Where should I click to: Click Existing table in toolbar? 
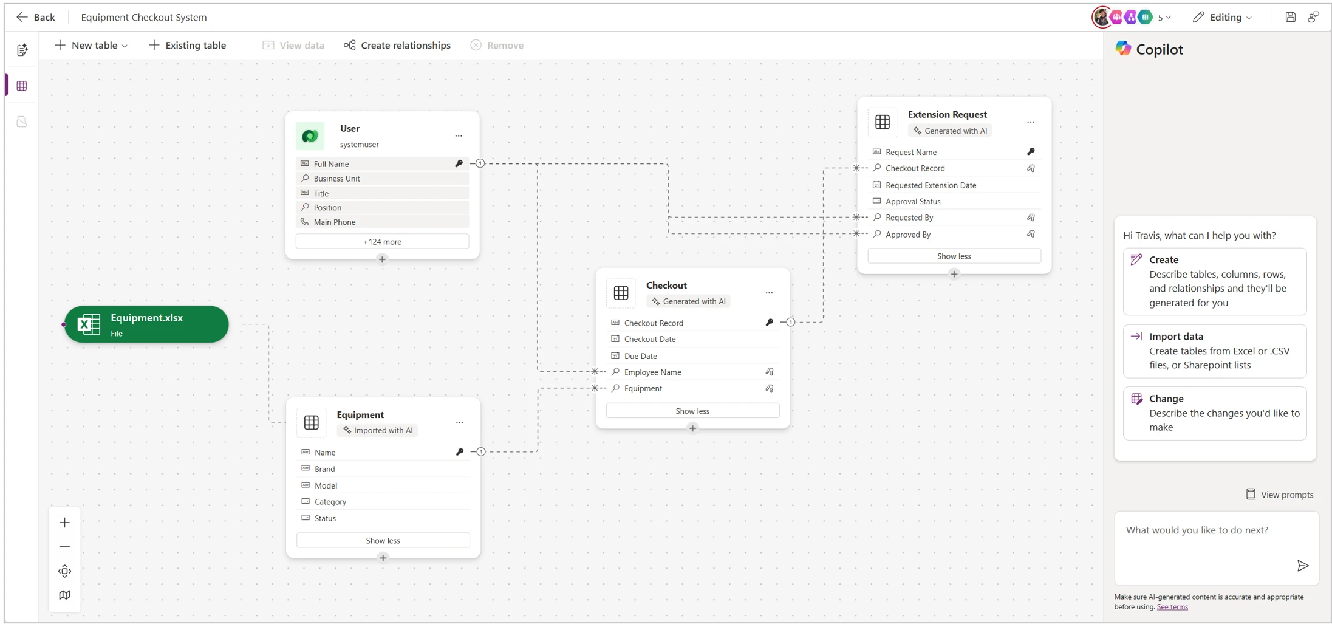click(188, 45)
